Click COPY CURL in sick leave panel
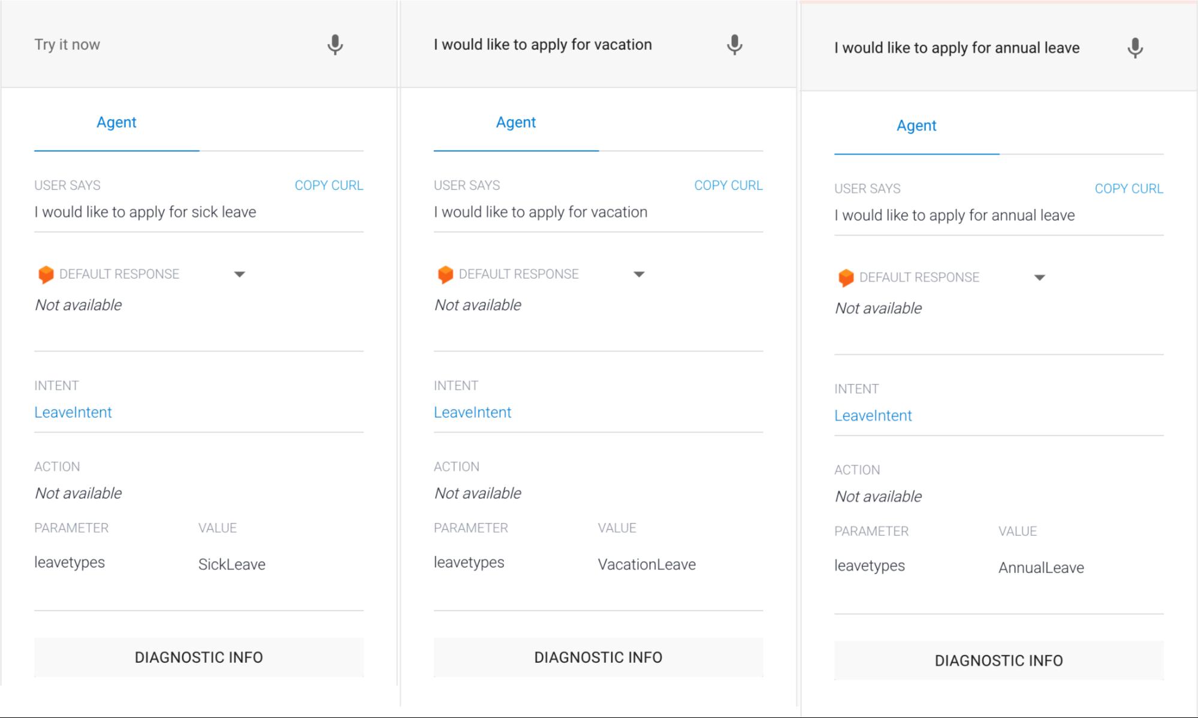Viewport: 1198px width, 718px height. coord(328,186)
